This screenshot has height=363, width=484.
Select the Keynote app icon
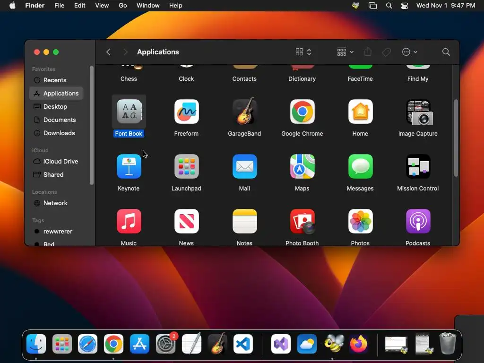(129, 166)
